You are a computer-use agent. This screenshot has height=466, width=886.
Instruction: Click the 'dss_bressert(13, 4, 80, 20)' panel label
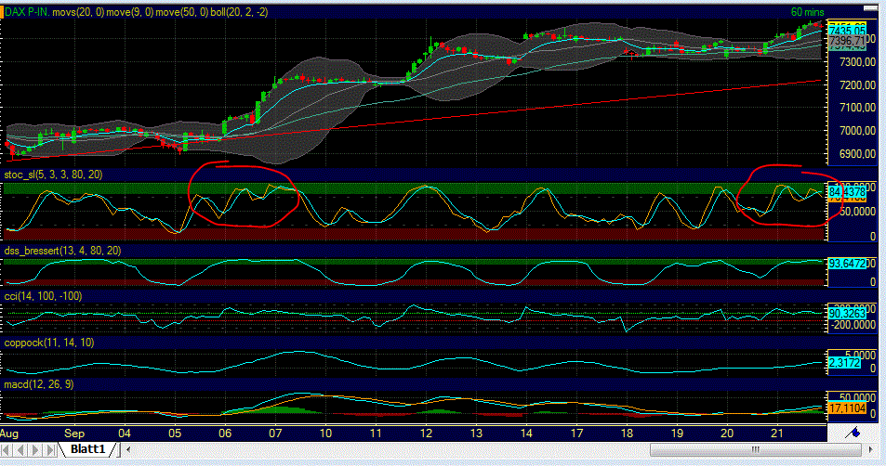coord(62,251)
